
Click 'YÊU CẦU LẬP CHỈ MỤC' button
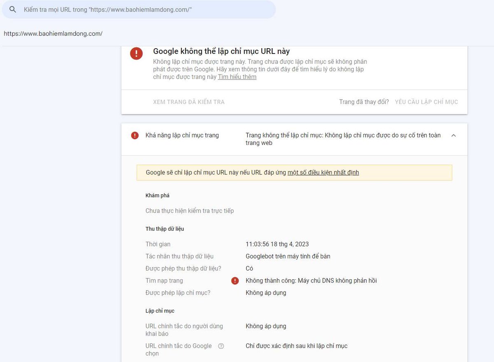(x=426, y=102)
